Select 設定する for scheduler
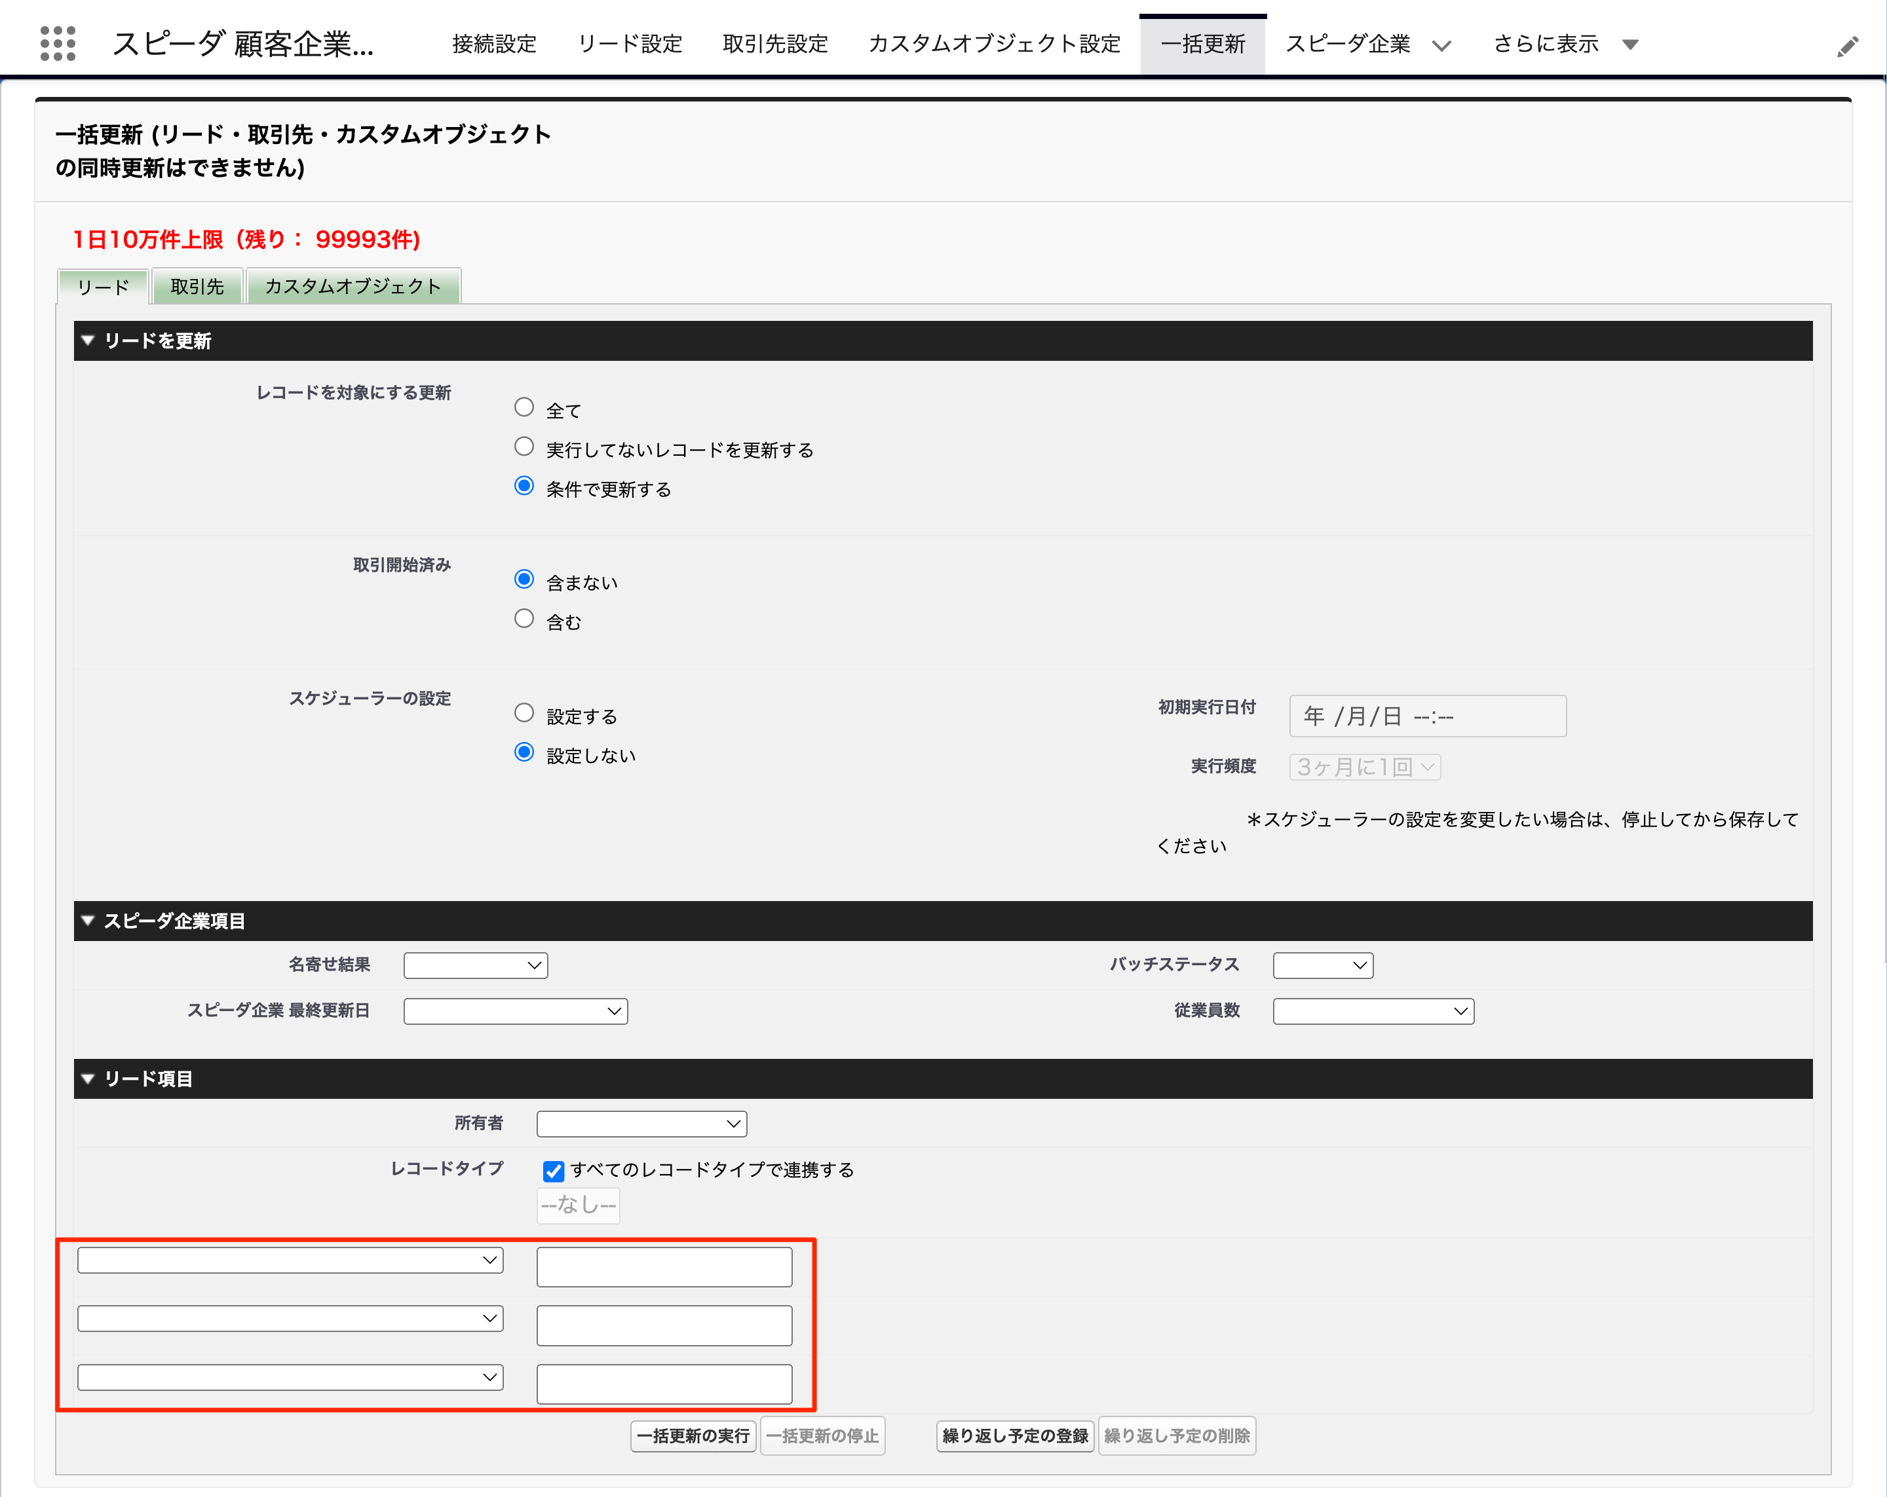 pos(524,712)
